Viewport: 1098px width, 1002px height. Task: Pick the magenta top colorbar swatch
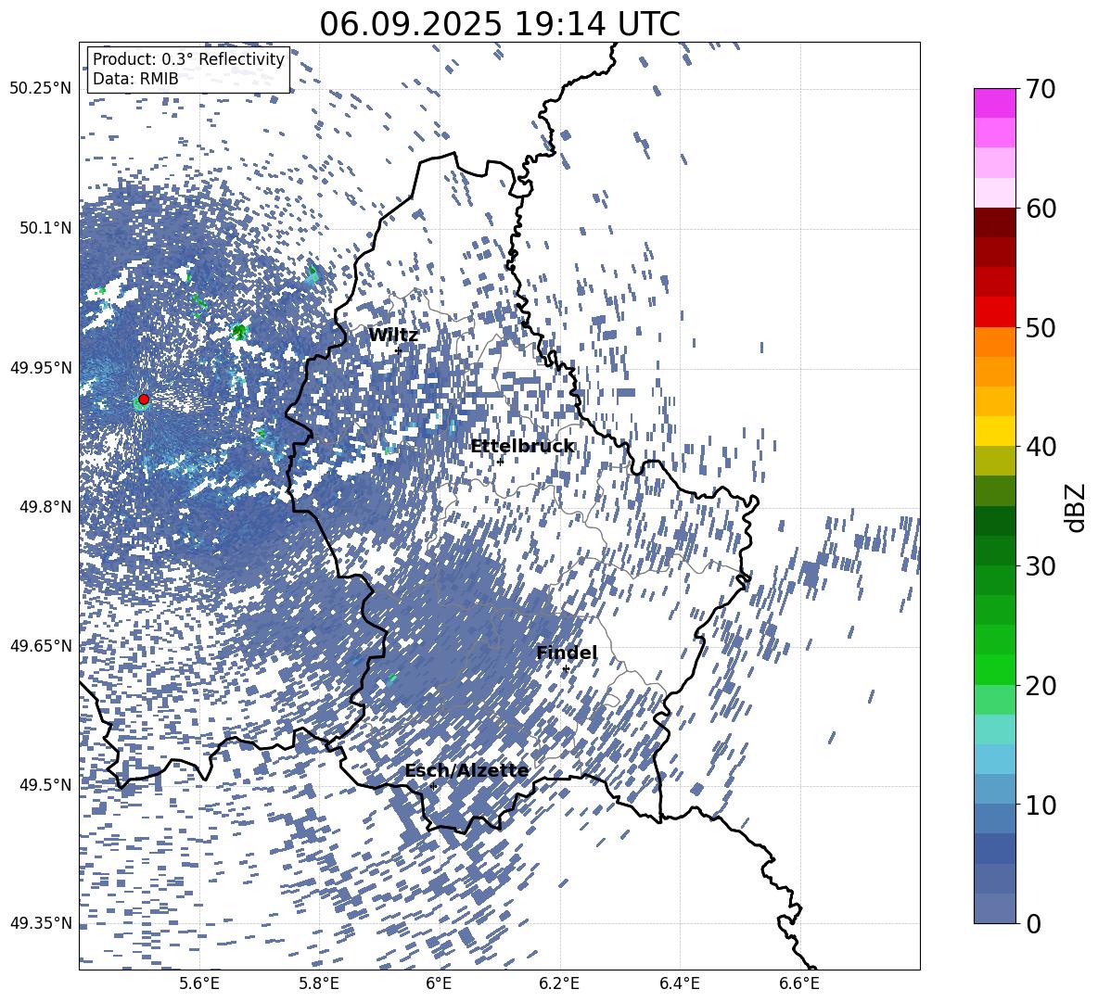point(994,103)
